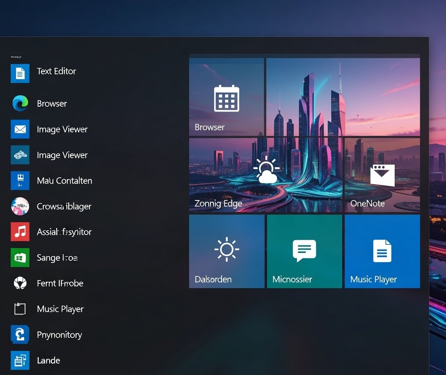Open the wide city skyline tile
446x375 pixels.
pos(343,97)
